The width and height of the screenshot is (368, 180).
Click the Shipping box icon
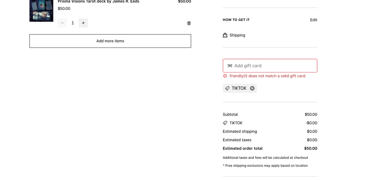tap(225, 35)
